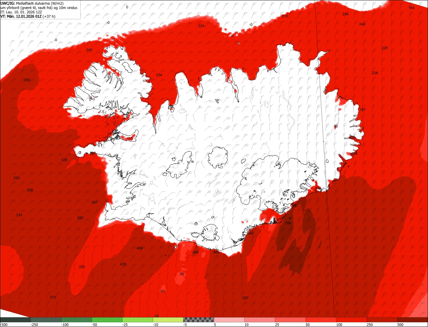Click the map value '234' in the northern bay
Screen dimensions: 428x327
point(159,75)
